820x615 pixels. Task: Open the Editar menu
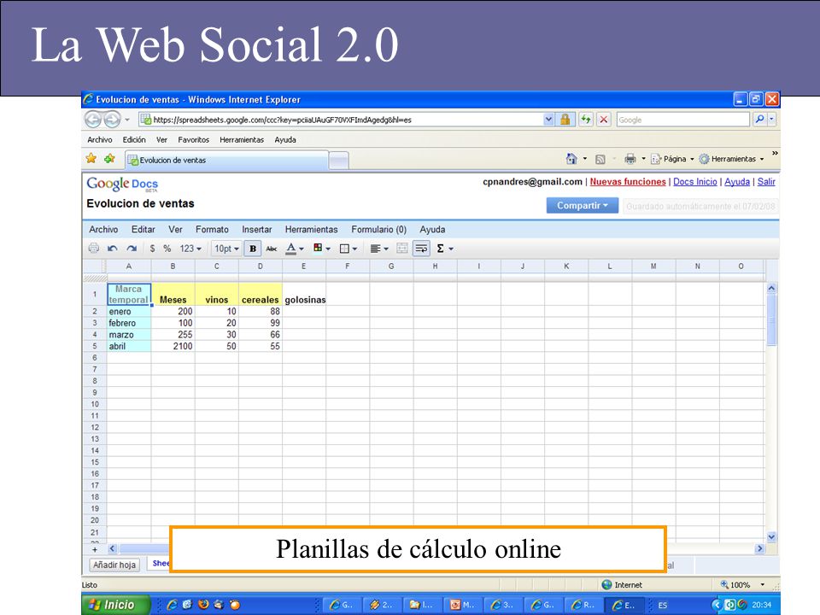tap(143, 229)
